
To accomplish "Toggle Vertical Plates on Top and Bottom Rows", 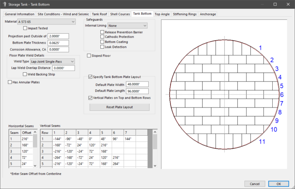I will 91,98.
